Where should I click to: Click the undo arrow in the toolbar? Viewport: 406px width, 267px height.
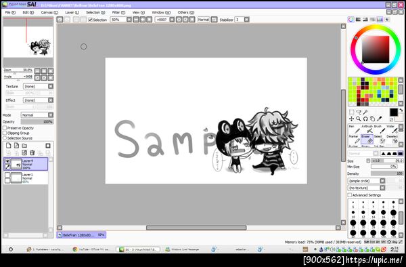(x=60, y=20)
